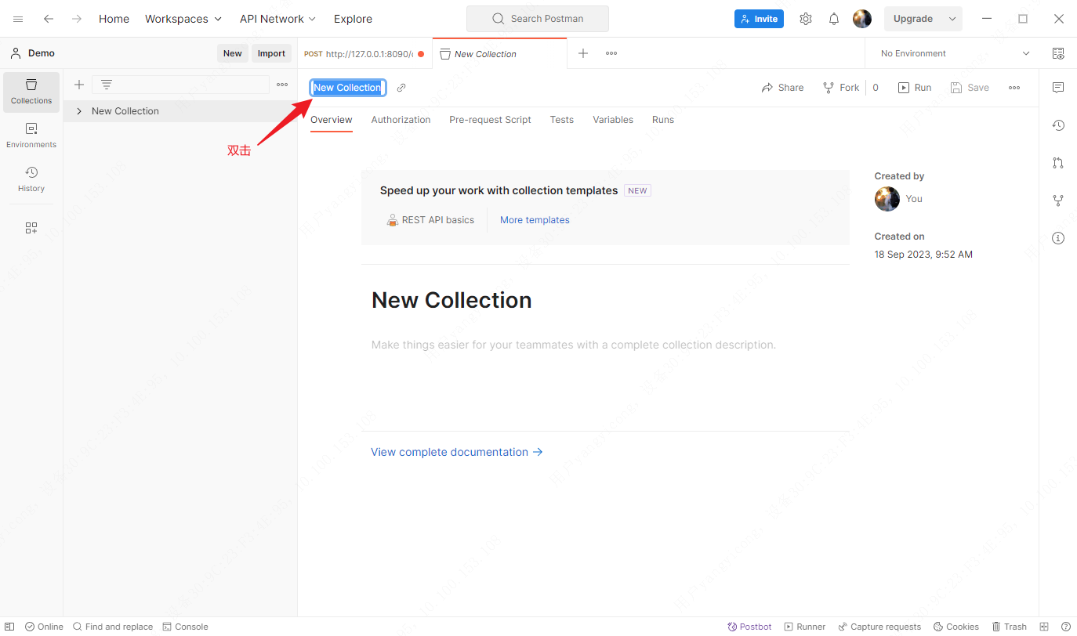
Task: Open the More templates link
Action: click(x=535, y=220)
